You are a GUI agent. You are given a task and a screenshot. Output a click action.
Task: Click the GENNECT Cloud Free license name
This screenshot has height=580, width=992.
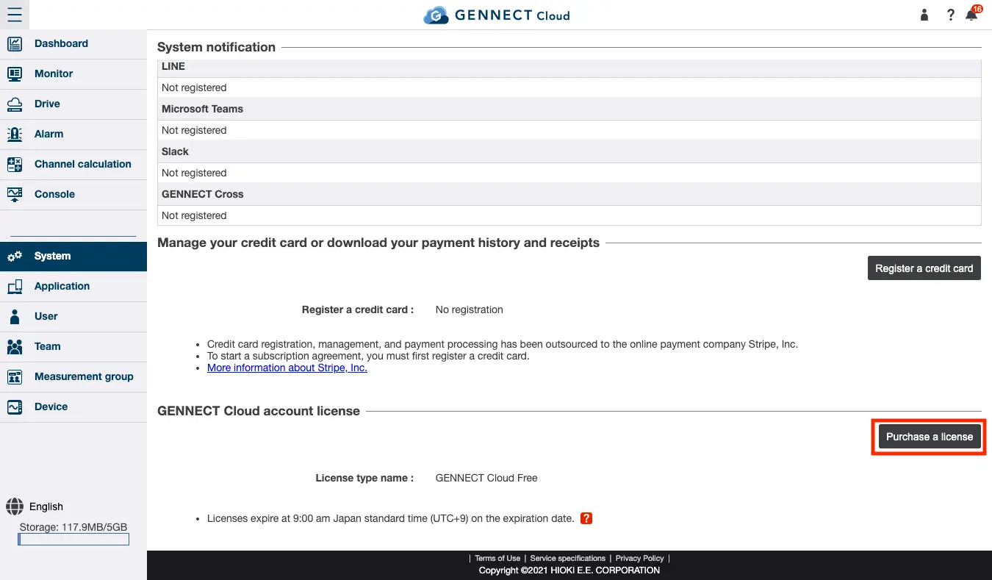486,478
